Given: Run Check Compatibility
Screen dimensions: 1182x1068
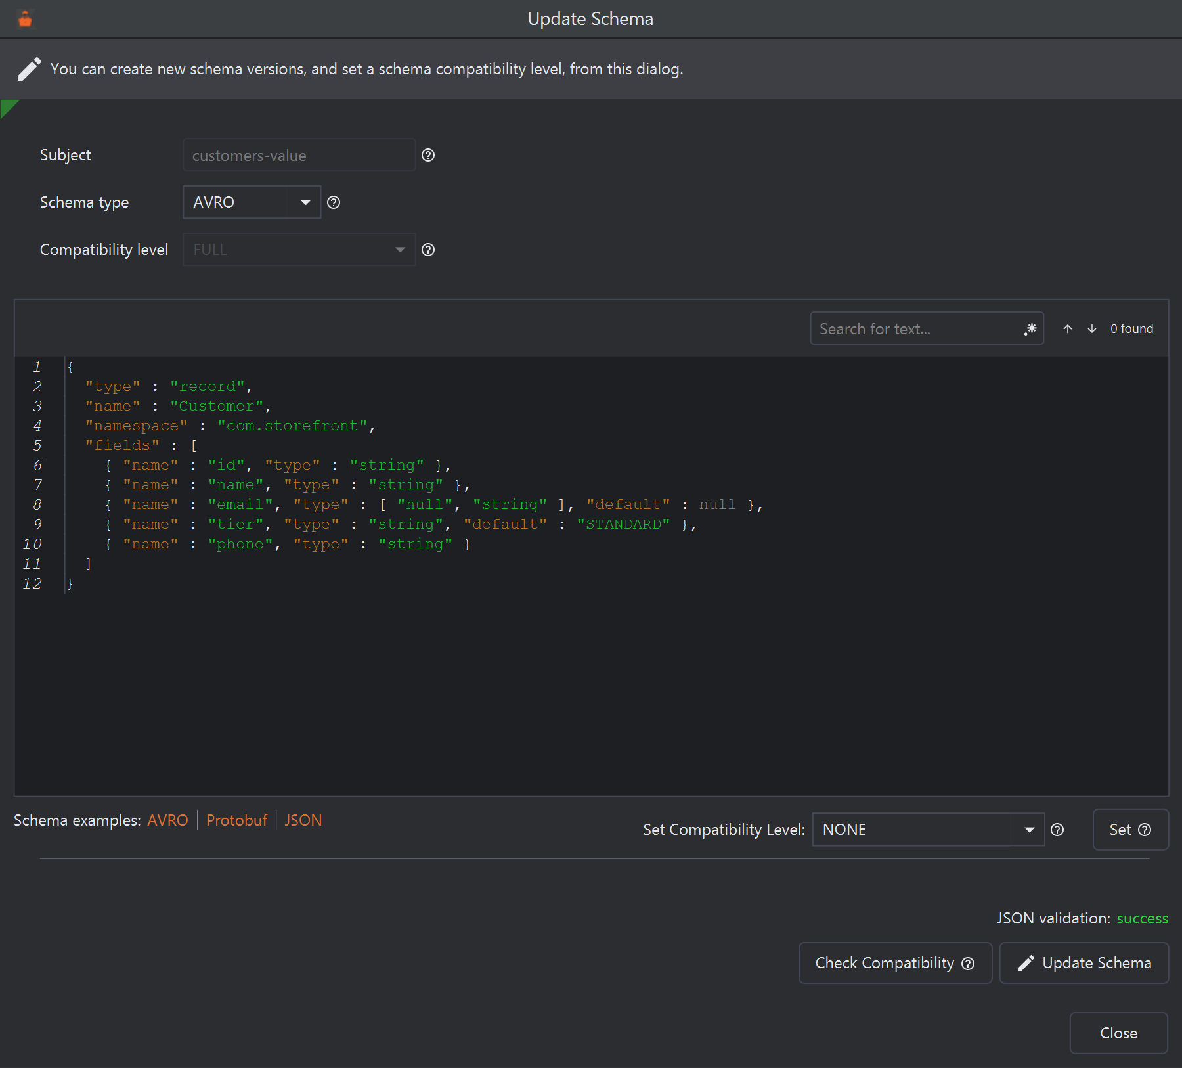Looking at the screenshot, I should pyautogui.click(x=895, y=963).
